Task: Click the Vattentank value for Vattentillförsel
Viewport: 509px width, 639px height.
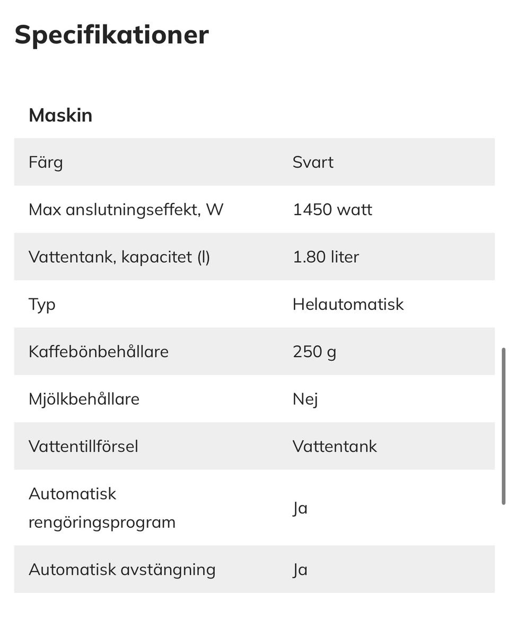Action: (x=335, y=446)
